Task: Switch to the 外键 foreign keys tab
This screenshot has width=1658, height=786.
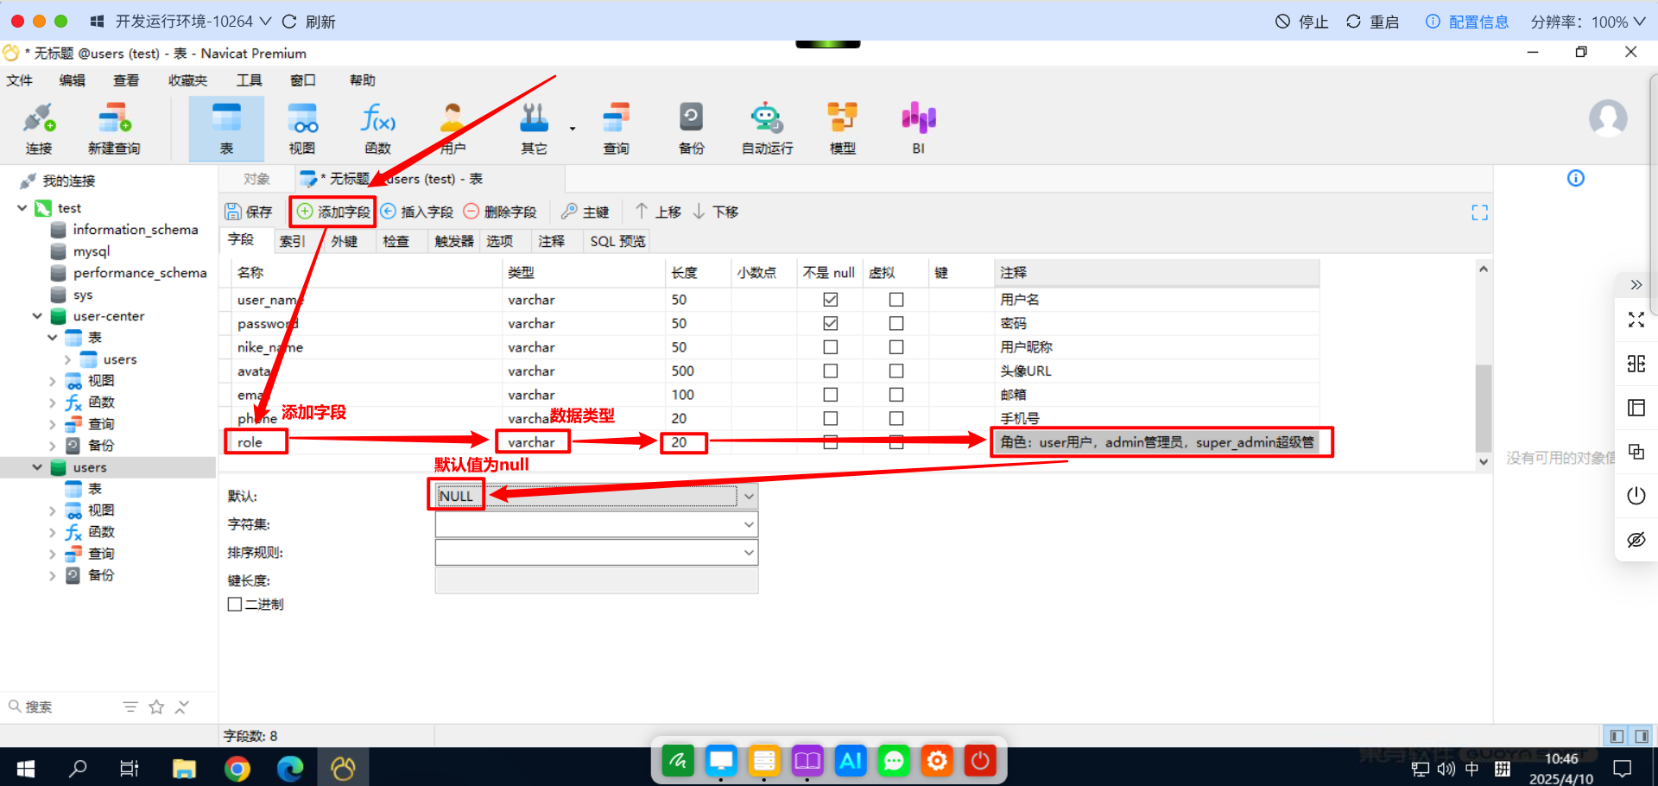Action: click(345, 241)
